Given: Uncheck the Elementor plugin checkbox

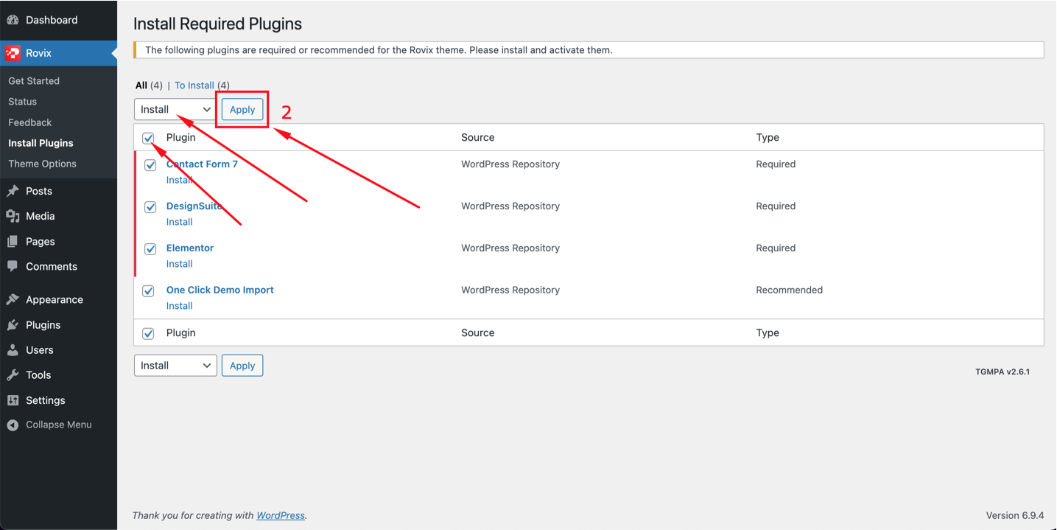Looking at the screenshot, I should (x=150, y=249).
